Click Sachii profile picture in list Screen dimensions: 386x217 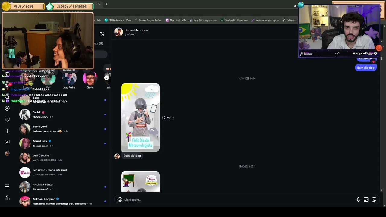point(25,115)
